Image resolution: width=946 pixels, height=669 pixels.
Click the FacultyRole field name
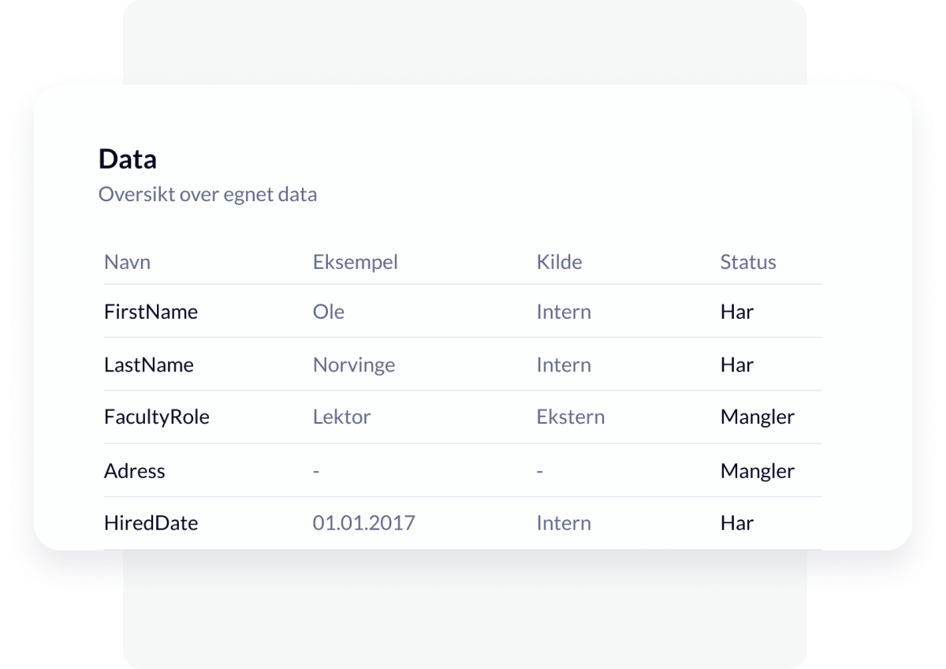pos(156,417)
